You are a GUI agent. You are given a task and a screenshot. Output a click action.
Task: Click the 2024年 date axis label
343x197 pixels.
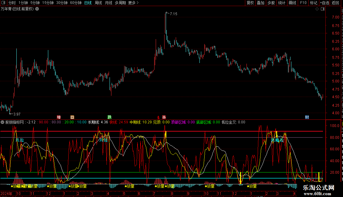[x=6, y=193]
